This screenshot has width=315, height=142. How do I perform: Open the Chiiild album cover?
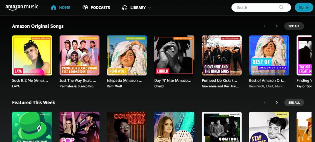pos(174,55)
